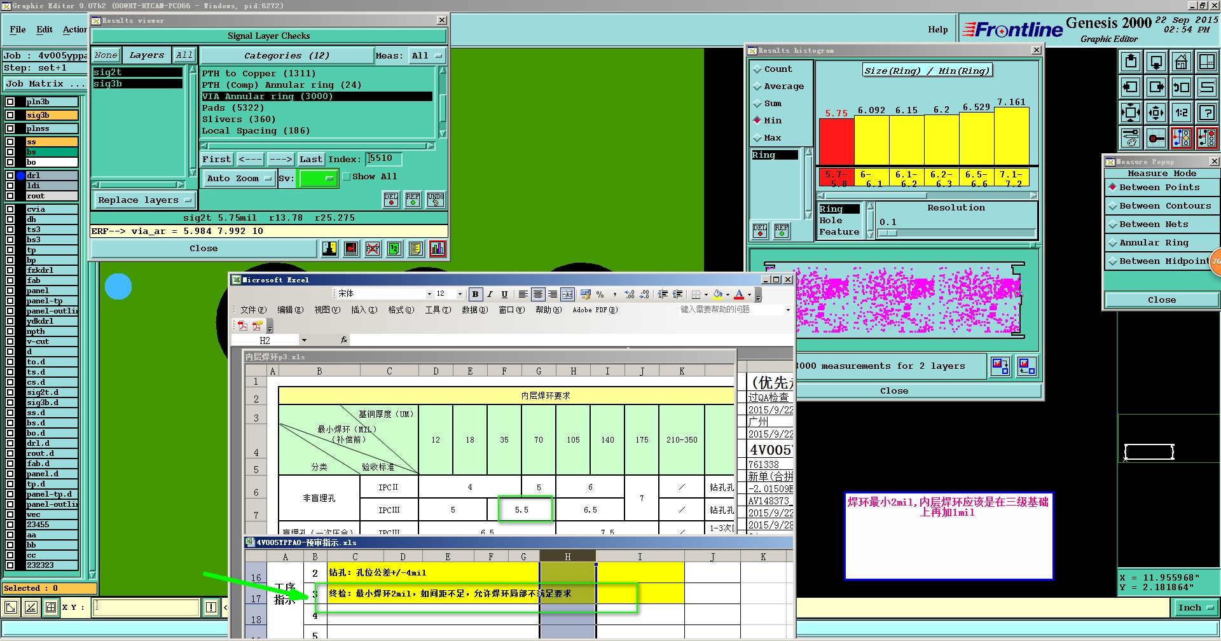Click the REF icon in Results histogram
1221x641 pixels.
(x=782, y=231)
